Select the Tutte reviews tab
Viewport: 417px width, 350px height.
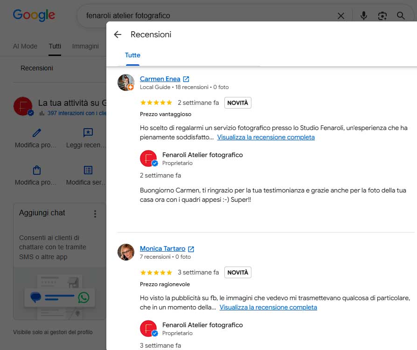[x=132, y=55]
